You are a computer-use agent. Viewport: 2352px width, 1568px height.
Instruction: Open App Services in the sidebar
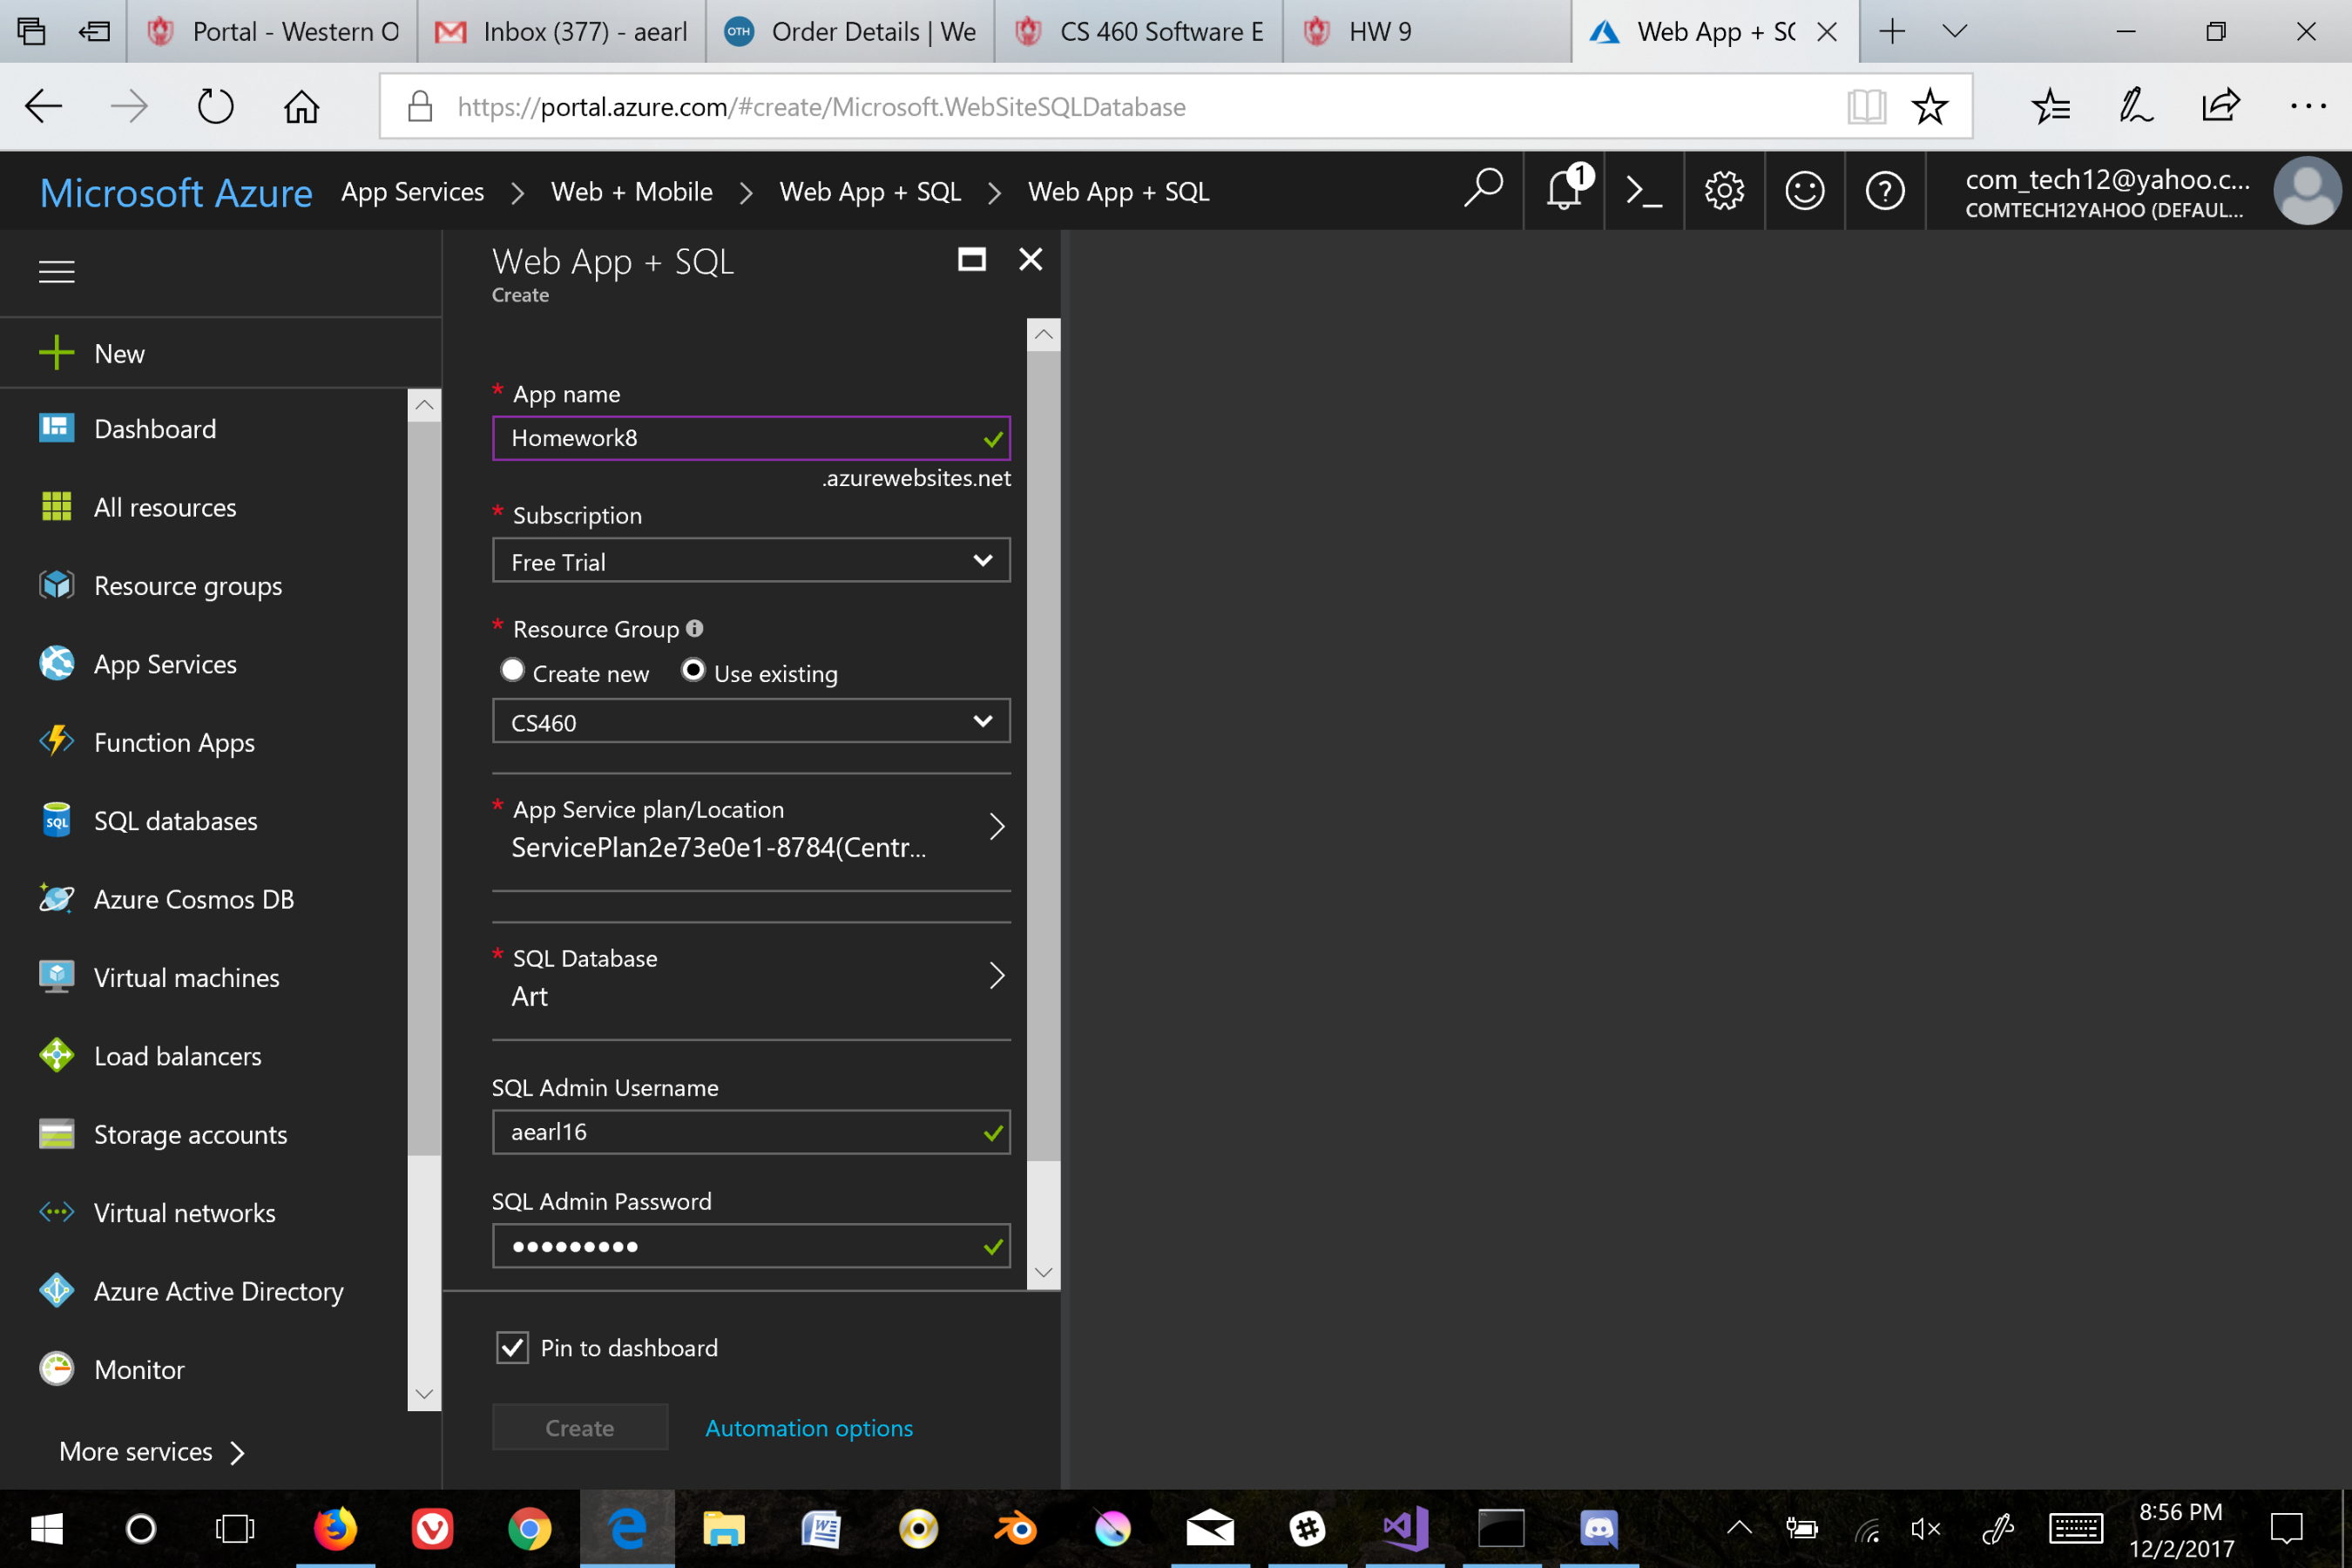click(x=165, y=663)
